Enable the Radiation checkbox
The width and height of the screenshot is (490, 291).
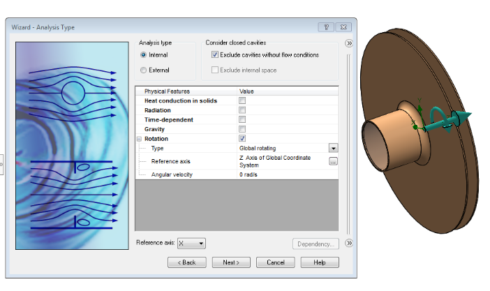242,110
